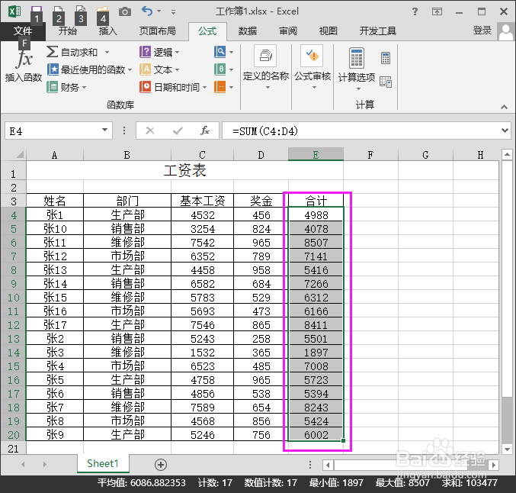The height and width of the screenshot is (493, 516).
Task: Click the Excel application logo icon
Action: tap(14, 11)
